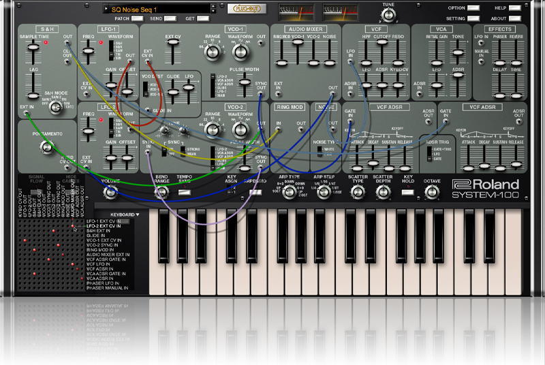Click the VCO-2 WAVEFORM knob
Viewport: 545px width, 365px height.
(240, 129)
